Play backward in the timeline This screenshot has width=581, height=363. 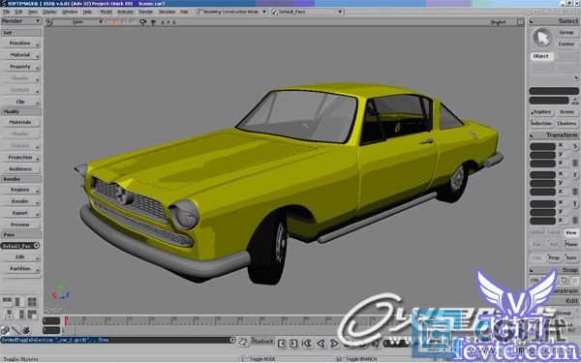(321, 344)
